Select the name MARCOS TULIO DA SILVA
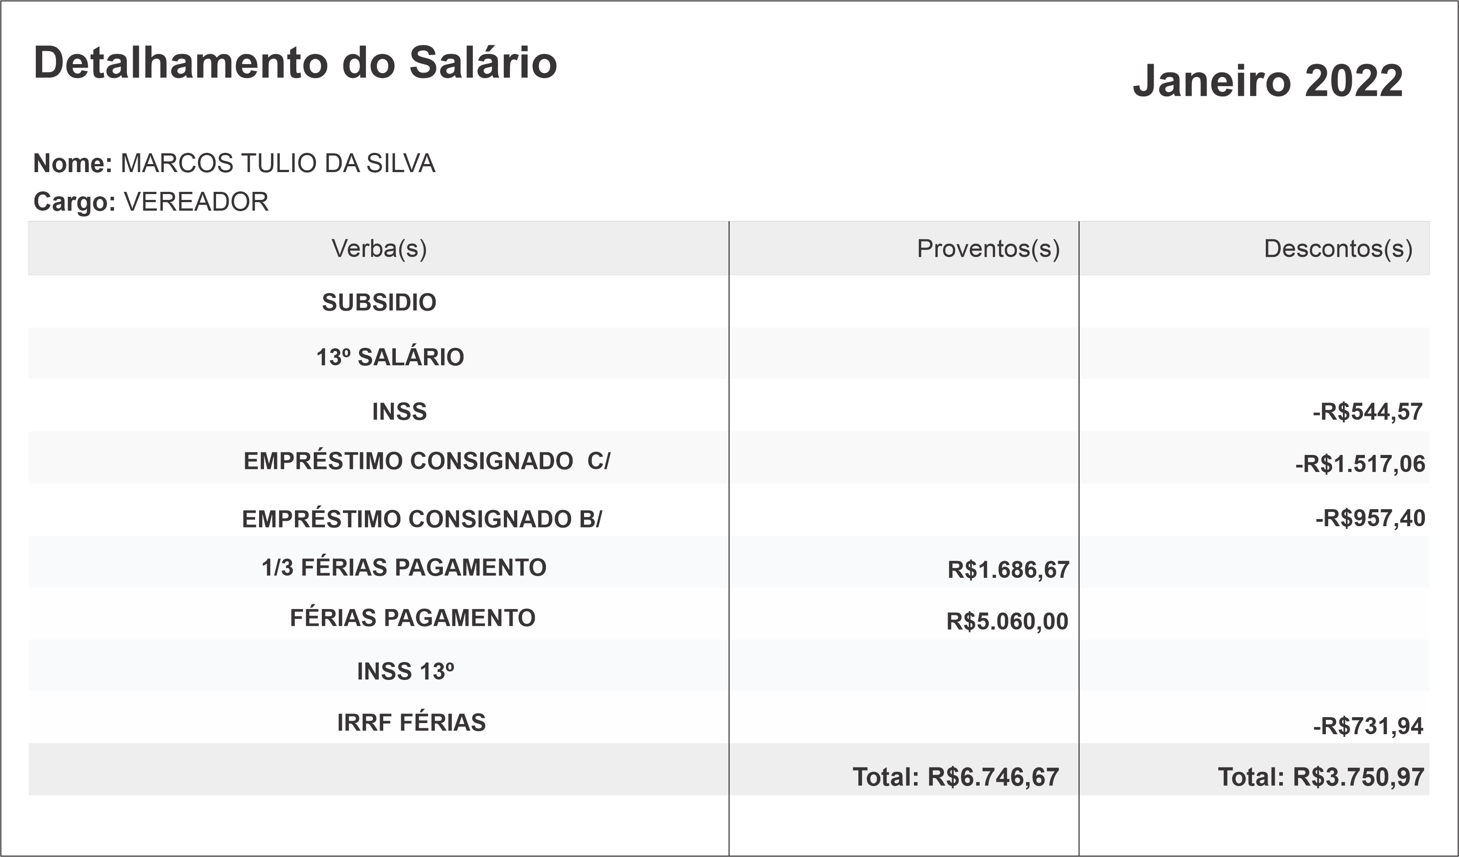 pyautogui.click(x=277, y=164)
